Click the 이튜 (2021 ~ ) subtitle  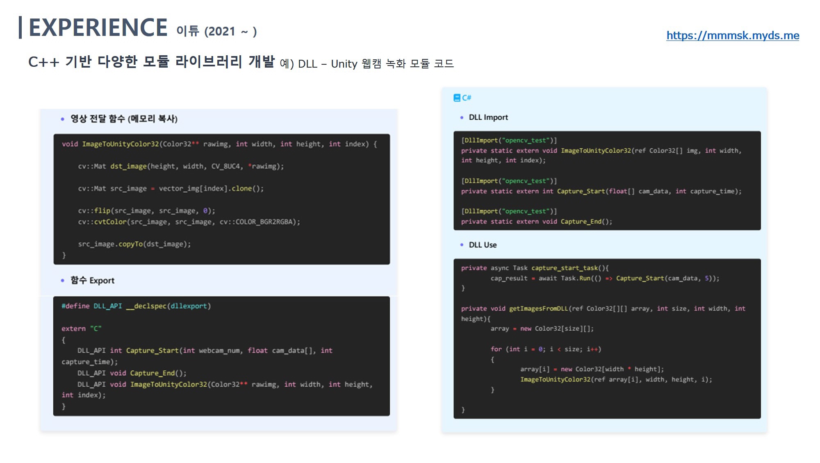216,31
